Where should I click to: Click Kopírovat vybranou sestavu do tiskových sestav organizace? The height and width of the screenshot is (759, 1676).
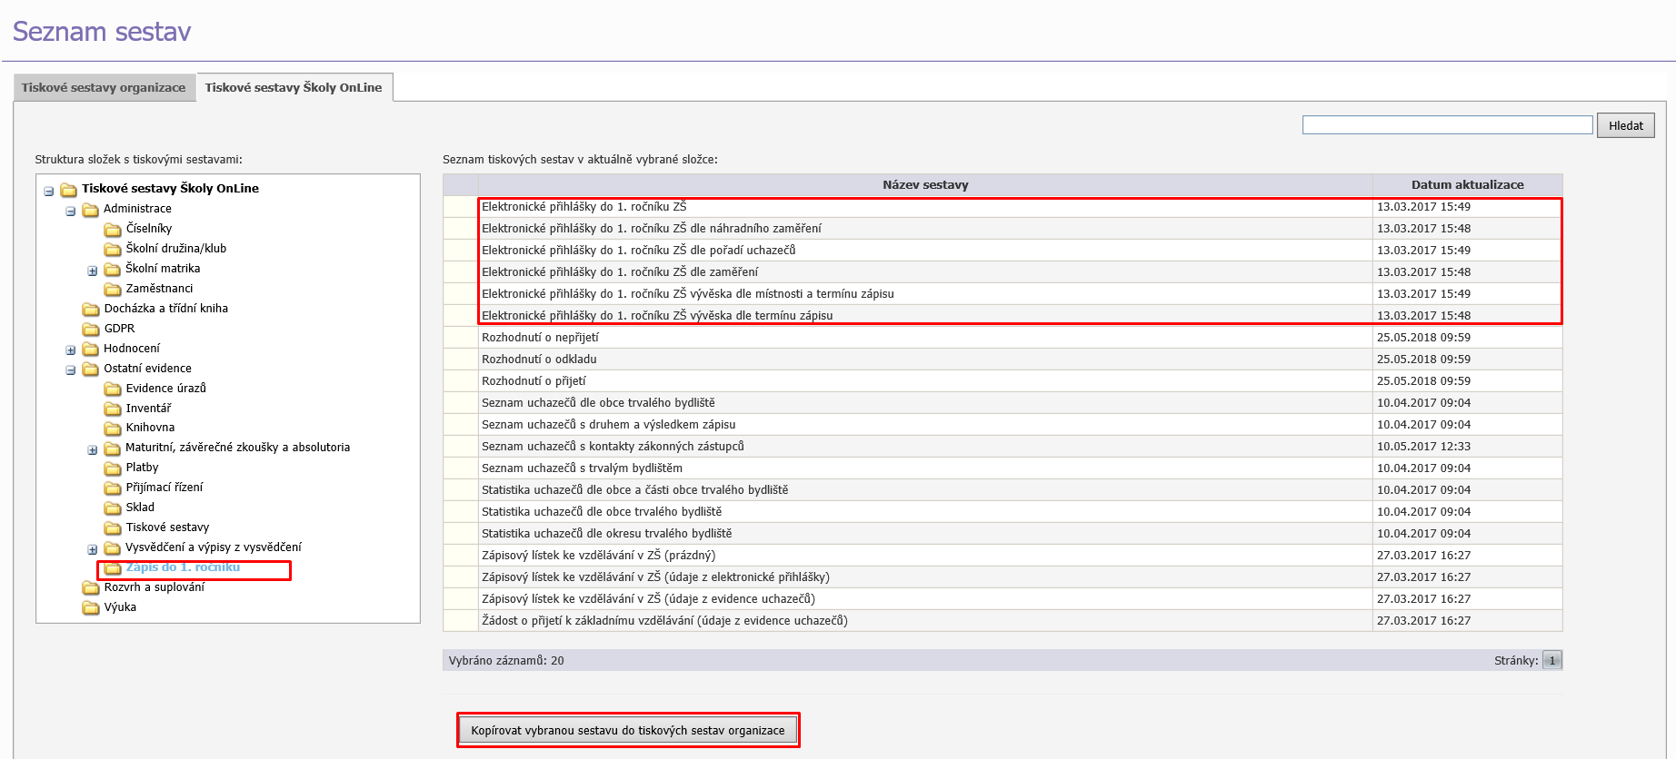pos(628,730)
